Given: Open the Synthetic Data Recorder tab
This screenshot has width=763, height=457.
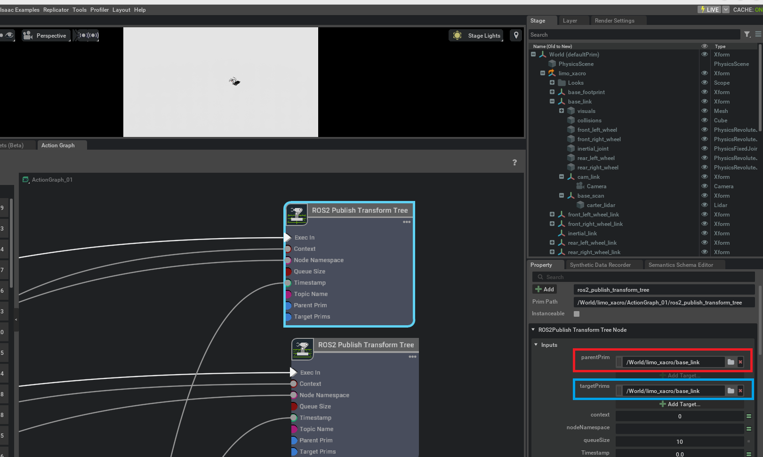Looking at the screenshot, I should 600,265.
